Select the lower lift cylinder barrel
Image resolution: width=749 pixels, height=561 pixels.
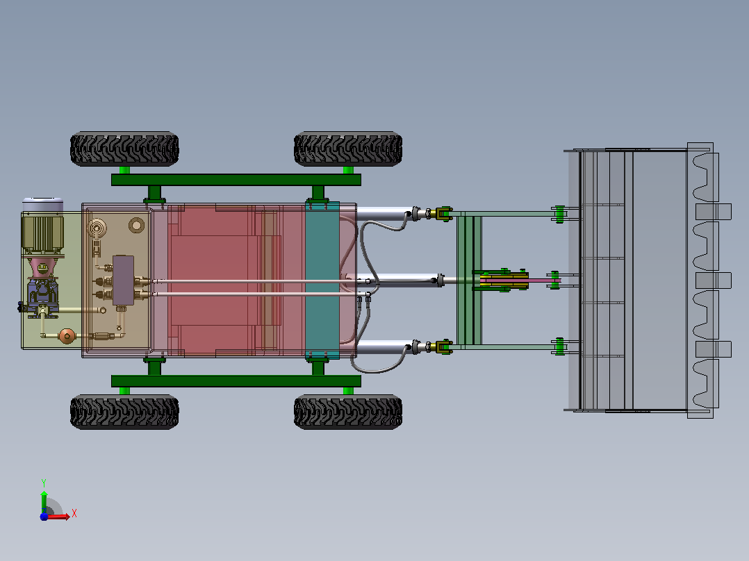coord(384,347)
